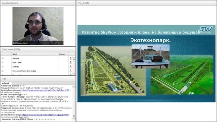Click the chat scrollbar thumb near the bottom
Viewport: 217px width, 122px height.
coord(74,116)
